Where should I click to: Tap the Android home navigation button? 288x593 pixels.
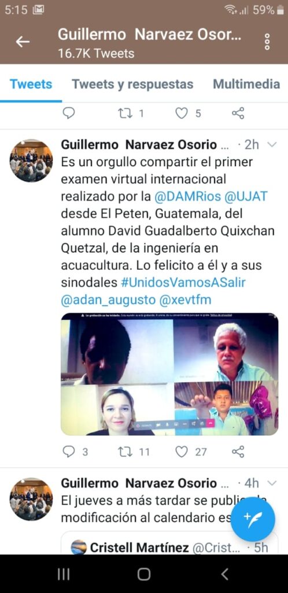144,574
